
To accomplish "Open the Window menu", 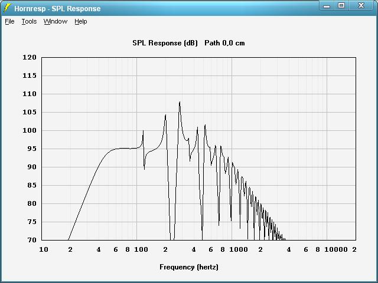I will [x=56, y=21].
